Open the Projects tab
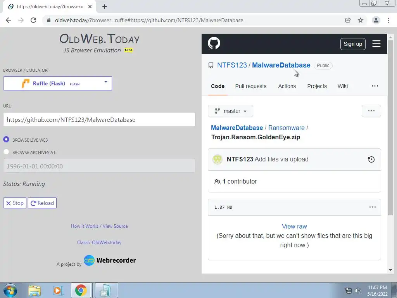 [317, 86]
